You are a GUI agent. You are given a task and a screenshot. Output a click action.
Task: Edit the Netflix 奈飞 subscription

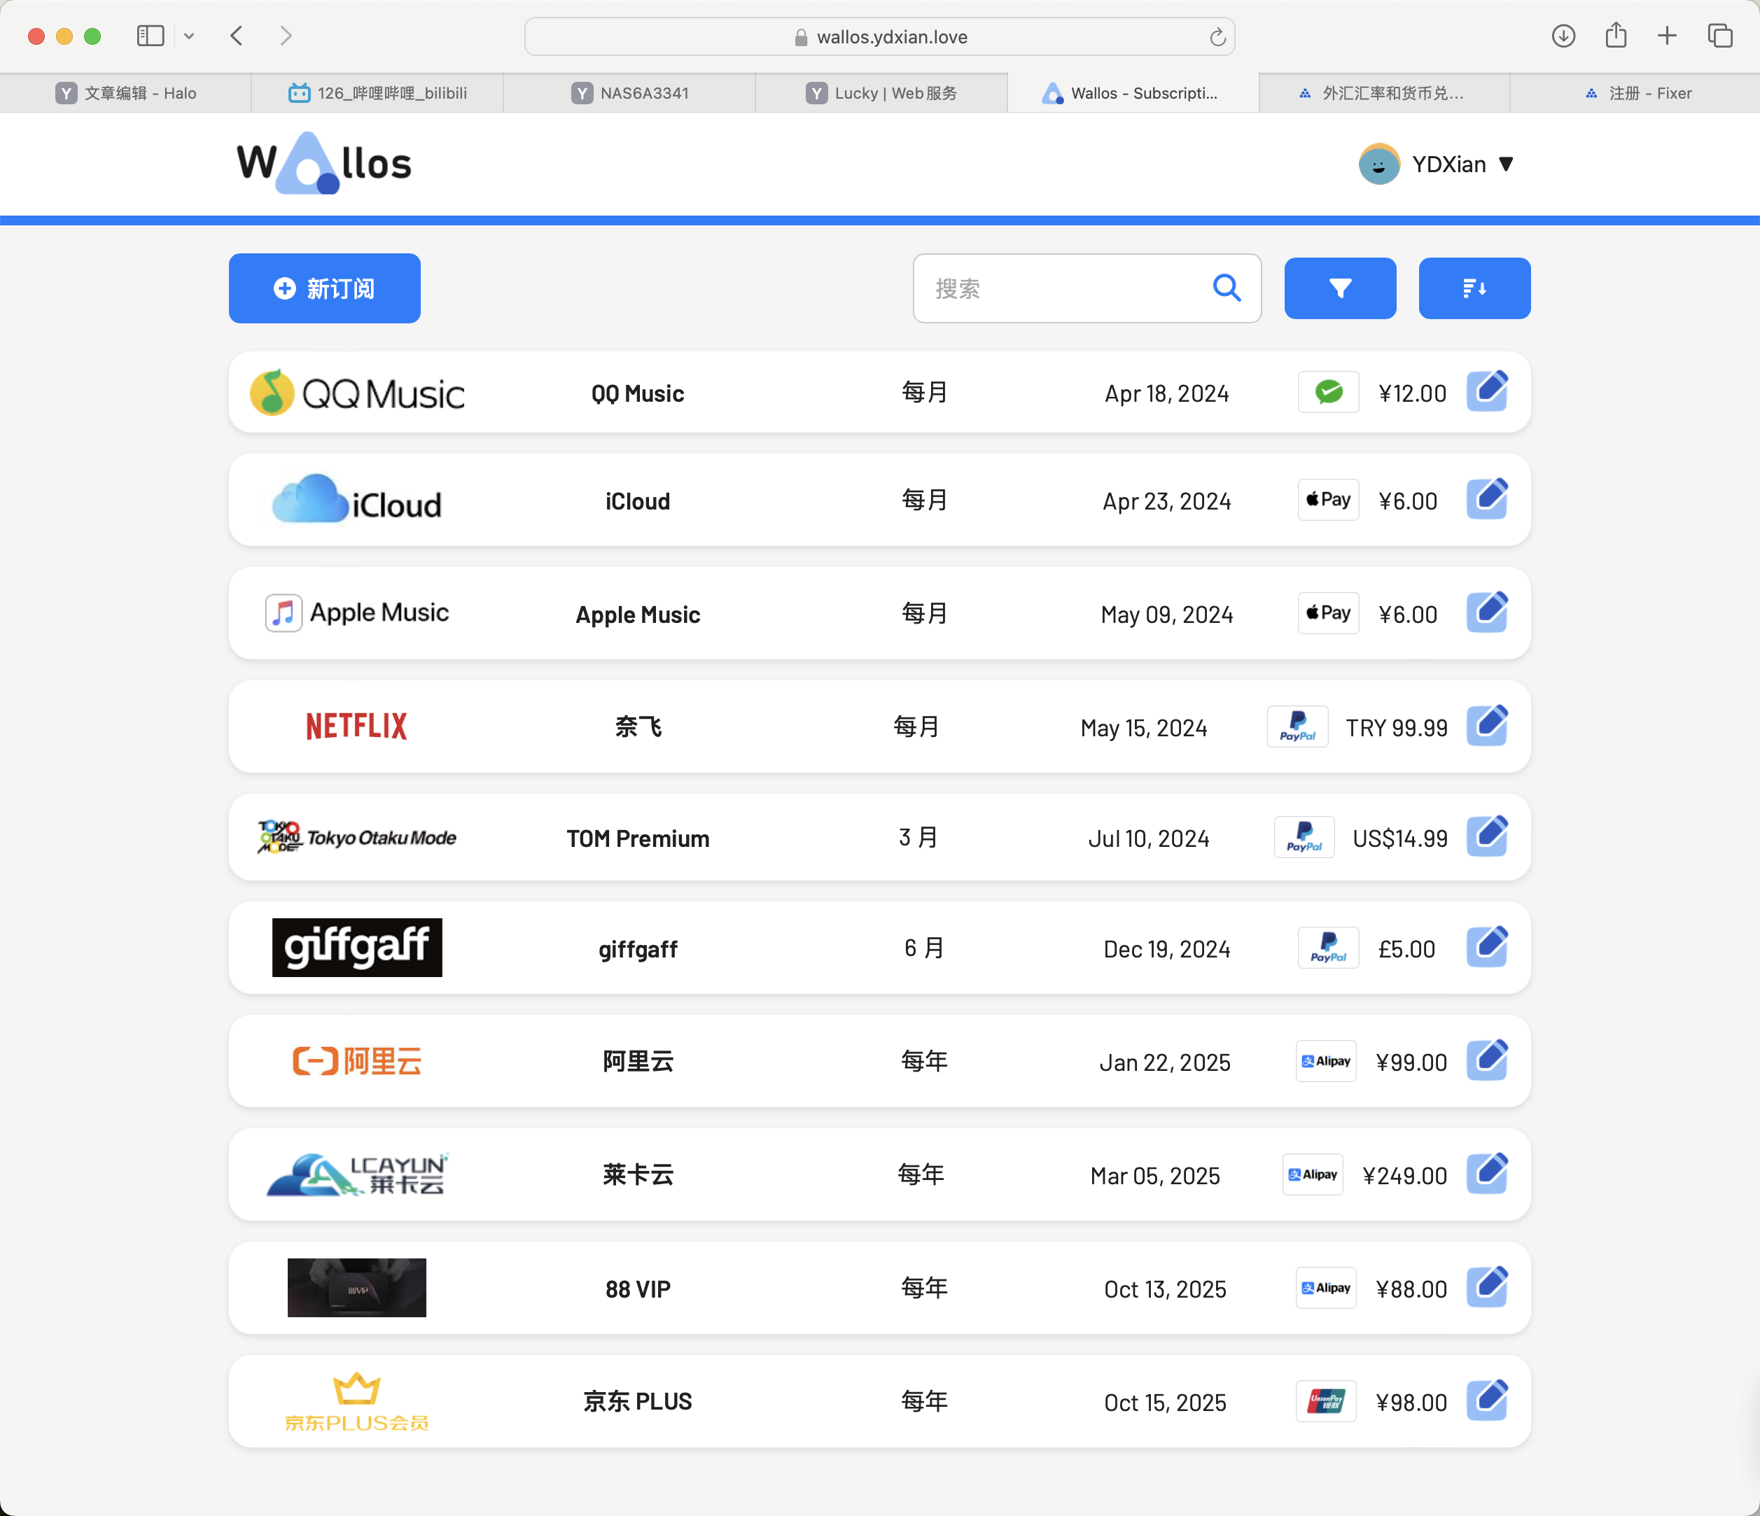pyautogui.click(x=1486, y=726)
